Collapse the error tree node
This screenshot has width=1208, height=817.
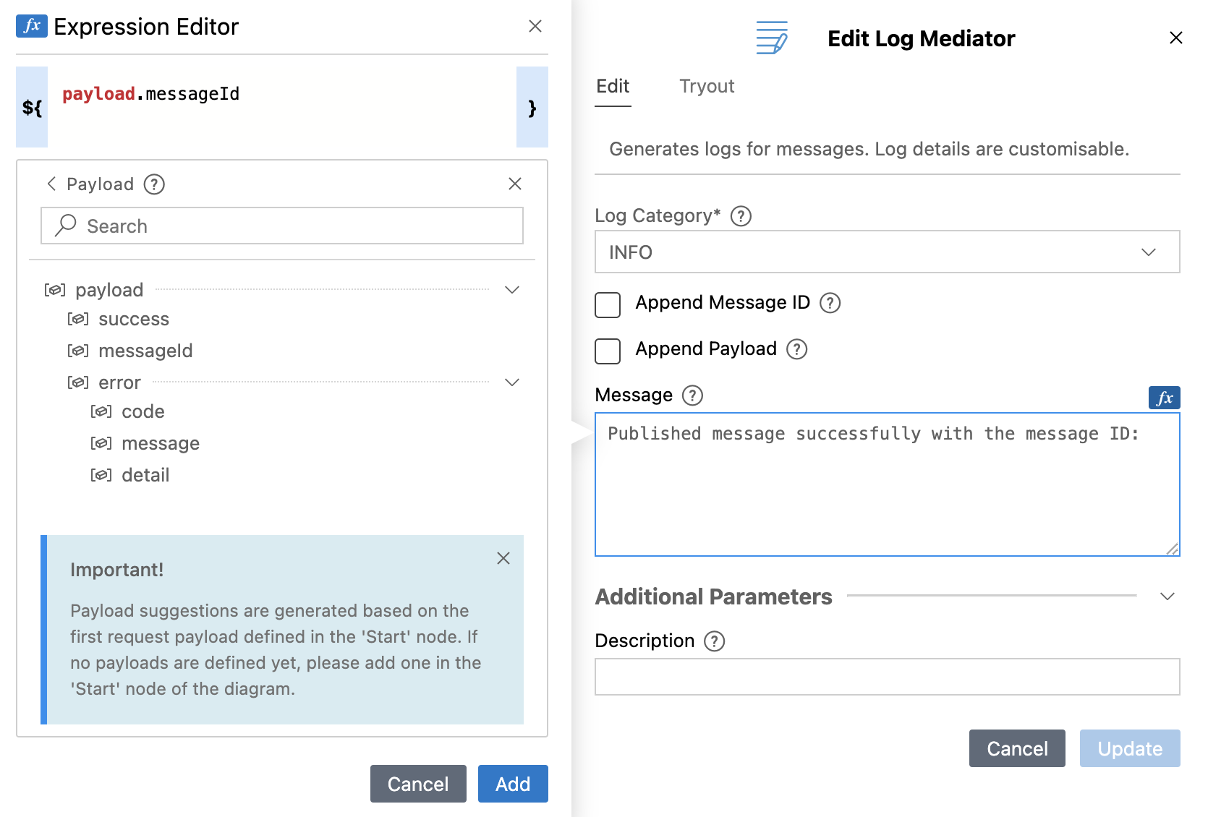pos(512,382)
